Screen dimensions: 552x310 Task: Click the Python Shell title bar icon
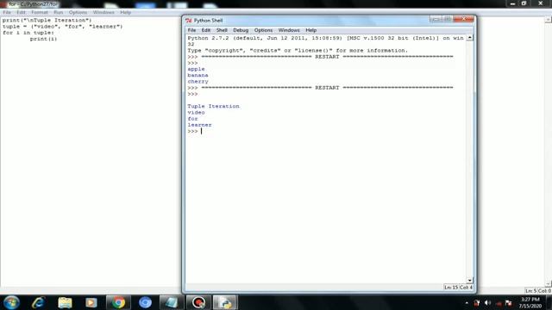coord(189,21)
